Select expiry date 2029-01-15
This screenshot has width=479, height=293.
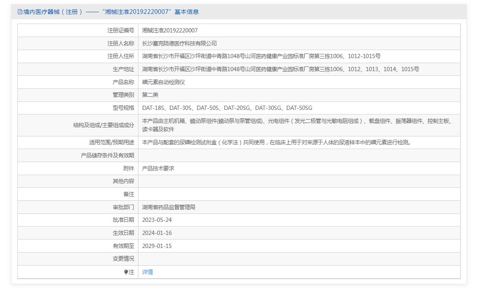(157, 246)
